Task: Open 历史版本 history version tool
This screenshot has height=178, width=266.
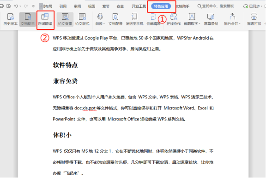Action: tap(10, 19)
